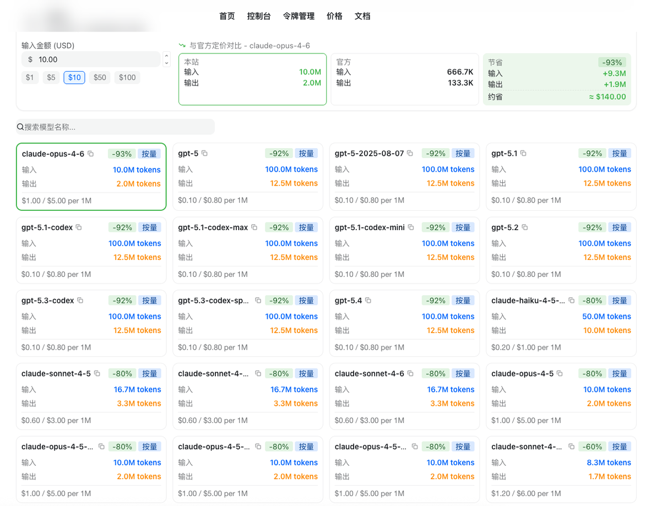Screen dimensions: 661x506
Task: Copy the gpt-5.4 model name
Action: tap(368, 301)
